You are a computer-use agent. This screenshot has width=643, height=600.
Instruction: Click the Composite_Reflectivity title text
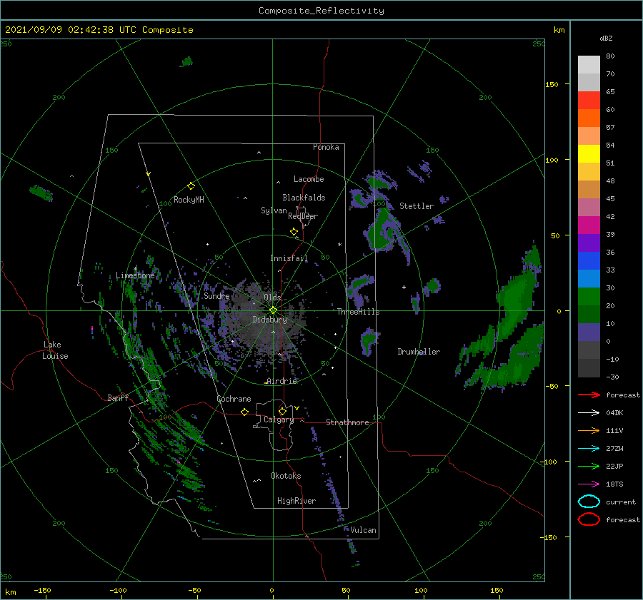pyautogui.click(x=321, y=11)
